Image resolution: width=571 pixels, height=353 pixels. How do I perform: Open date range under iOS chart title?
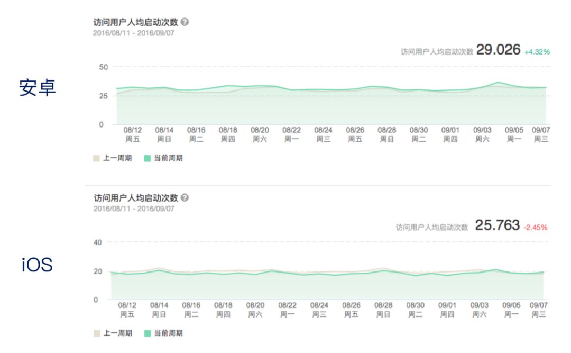pyautogui.click(x=134, y=209)
